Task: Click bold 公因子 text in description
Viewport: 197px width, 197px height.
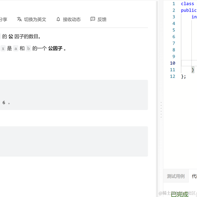Action: (x=55, y=48)
